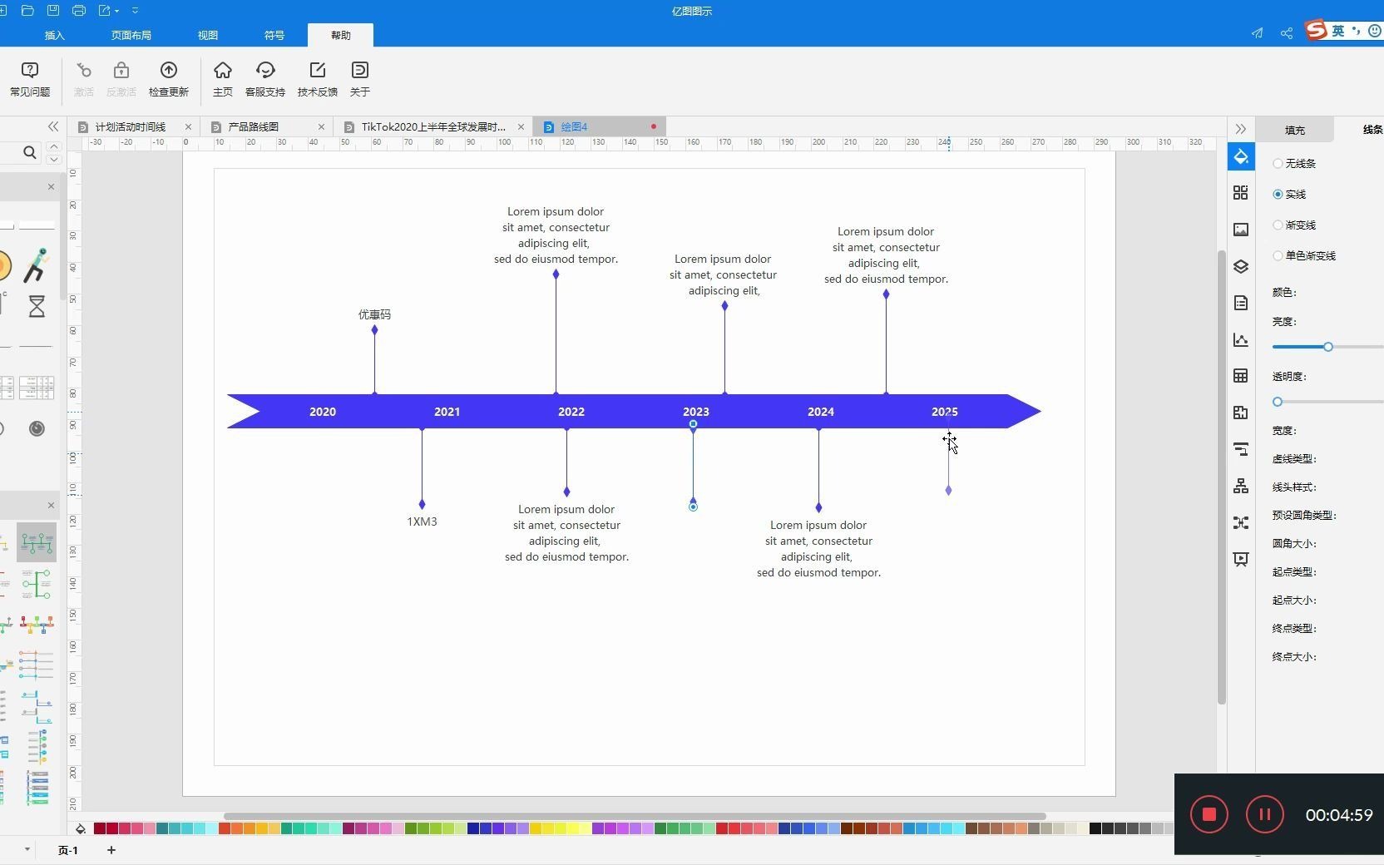Screen dimensions: 1384x865
Task: Open the chart panel icon in right sidebar
Action: click(1241, 339)
